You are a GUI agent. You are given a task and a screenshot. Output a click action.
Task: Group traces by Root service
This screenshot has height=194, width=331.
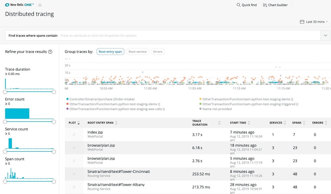(138, 52)
